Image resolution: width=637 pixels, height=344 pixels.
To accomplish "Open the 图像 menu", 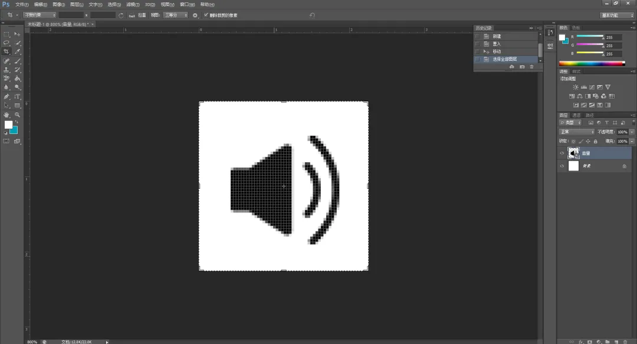I will click(x=59, y=5).
